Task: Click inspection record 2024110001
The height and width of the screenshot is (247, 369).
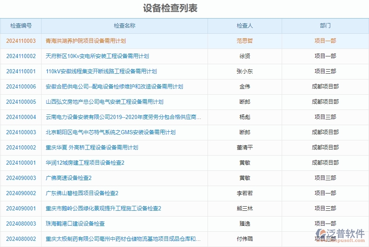Action: (x=20, y=71)
